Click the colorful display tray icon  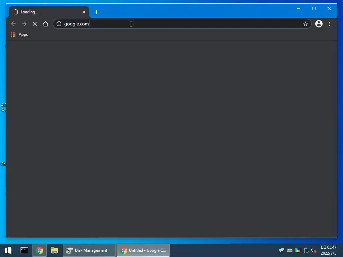click(298, 250)
